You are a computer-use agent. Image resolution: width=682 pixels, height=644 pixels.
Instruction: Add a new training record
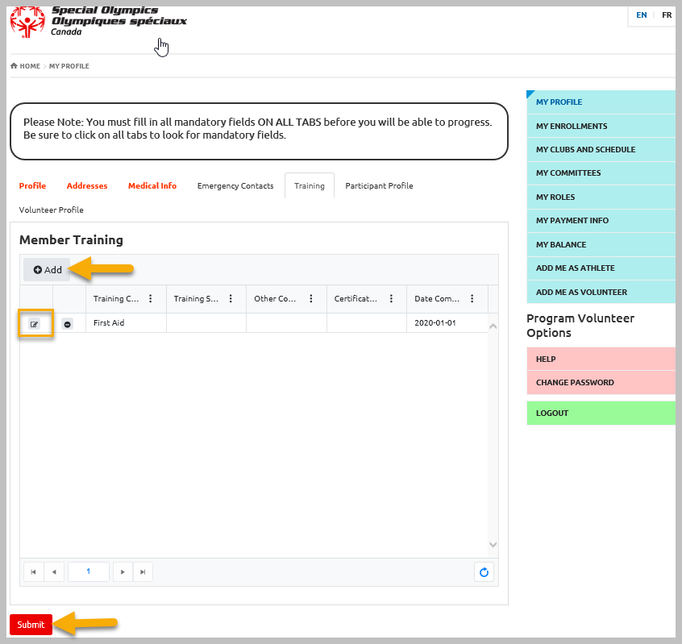tap(47, 269)
